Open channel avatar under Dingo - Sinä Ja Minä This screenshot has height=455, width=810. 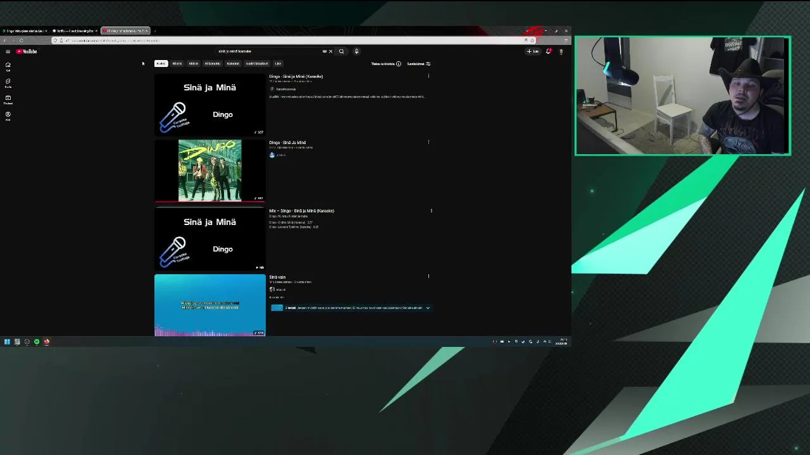point(272,155)
